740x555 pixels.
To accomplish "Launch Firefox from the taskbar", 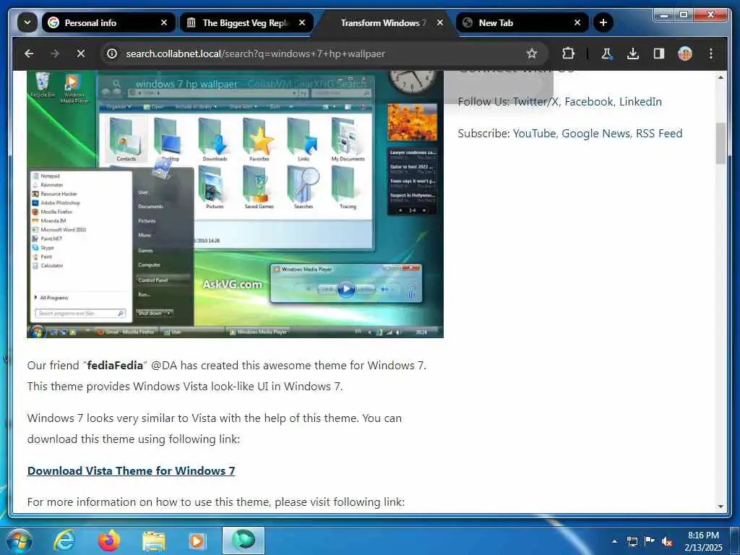I will 108,541.
